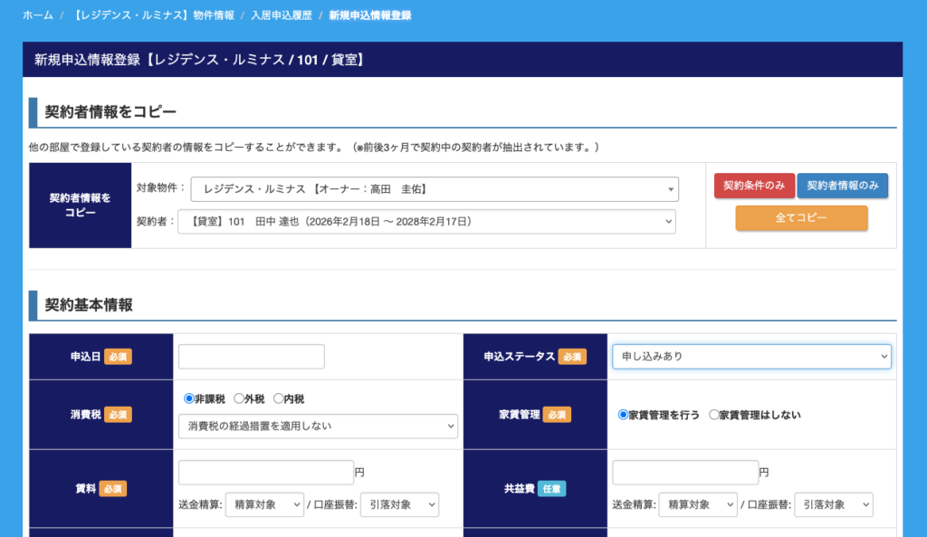Open the 賃料 口座振替 引落対象 dropdown

pos(398,505)
